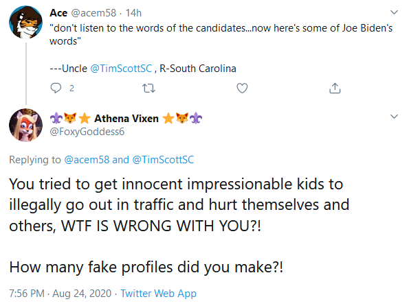This screenshot has width=409, height=308.
Task: Expand the chevron menu on Athena Vixen's tweet
Action: [x=394, y=117]
